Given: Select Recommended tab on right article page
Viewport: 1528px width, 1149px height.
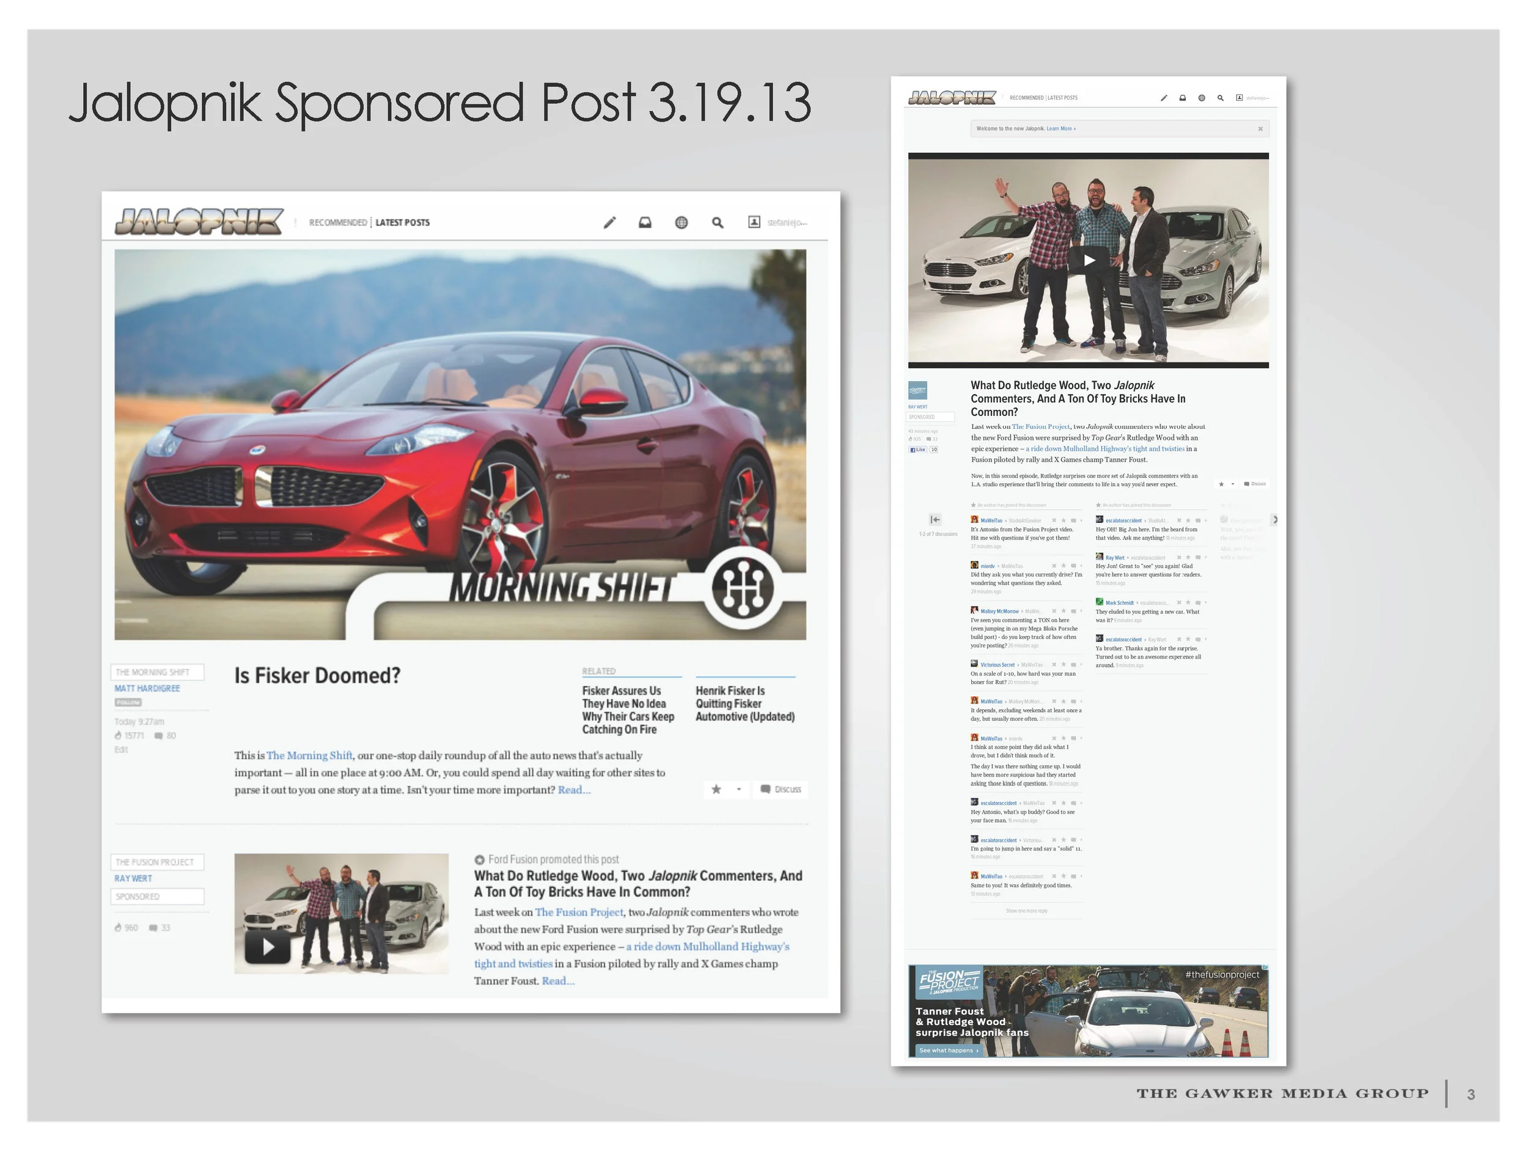Looking at the screenshot, I should click(x=1026, y=98).
